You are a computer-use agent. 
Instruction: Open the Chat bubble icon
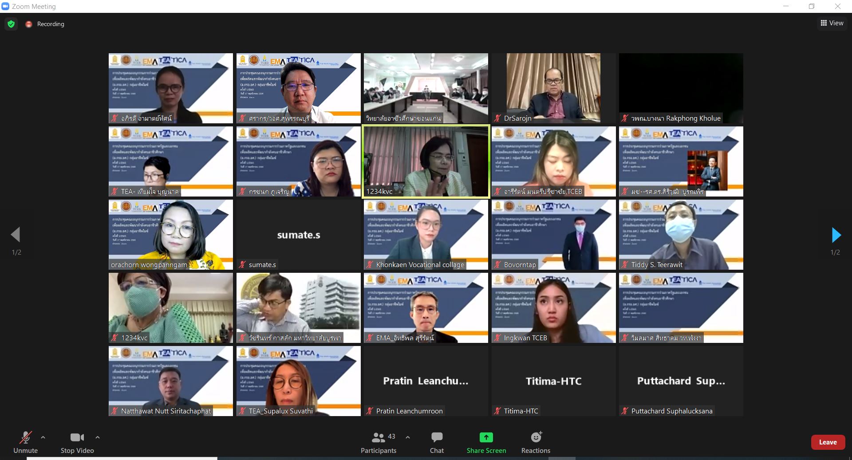tap(437, 437)
